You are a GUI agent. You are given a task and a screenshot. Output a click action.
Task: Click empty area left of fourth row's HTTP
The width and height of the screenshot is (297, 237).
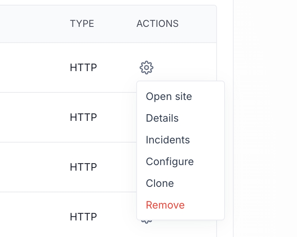[32, 217]
